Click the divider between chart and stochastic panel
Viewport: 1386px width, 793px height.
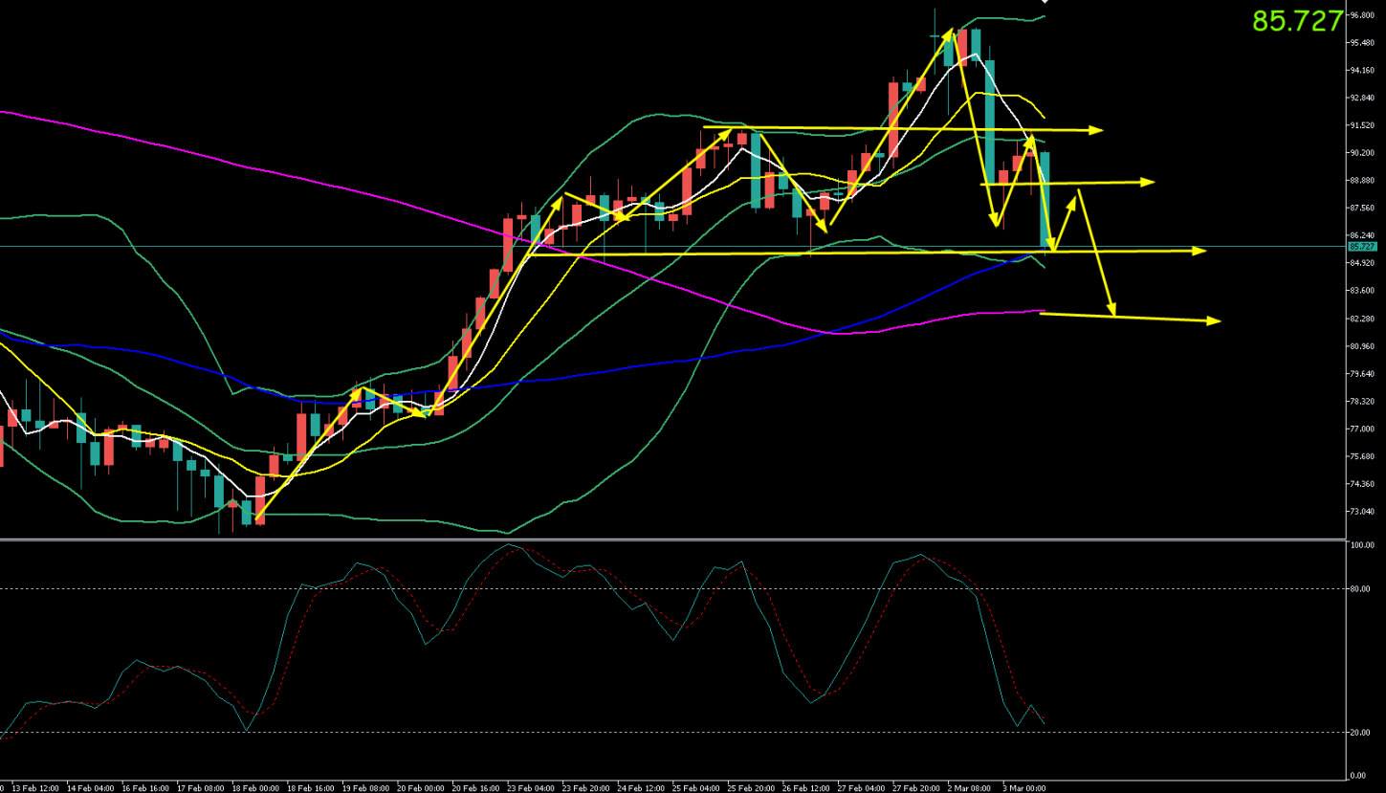(x=670, y=540)
